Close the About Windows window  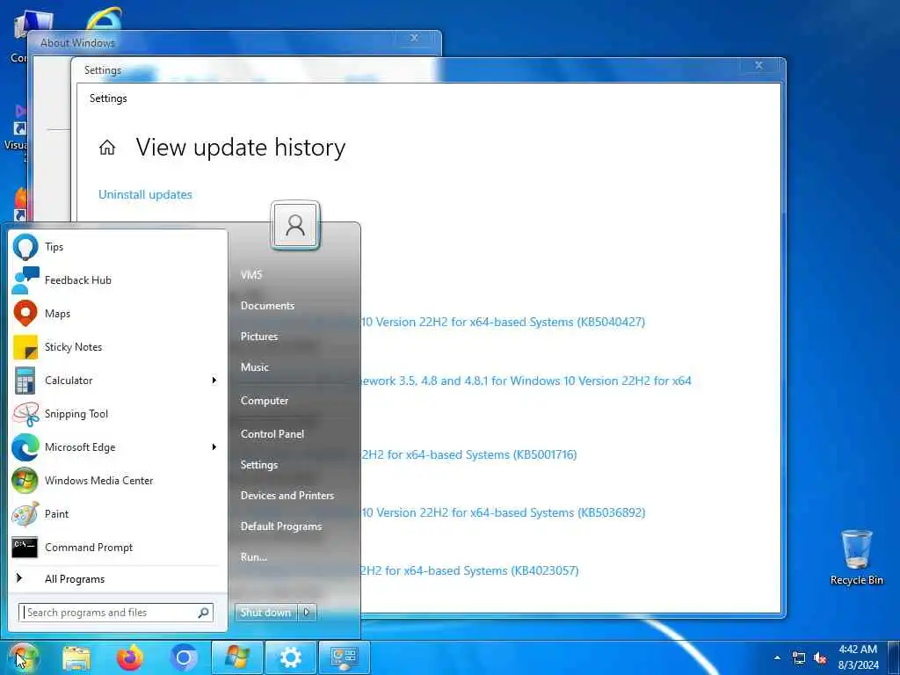tap(414, 38)
